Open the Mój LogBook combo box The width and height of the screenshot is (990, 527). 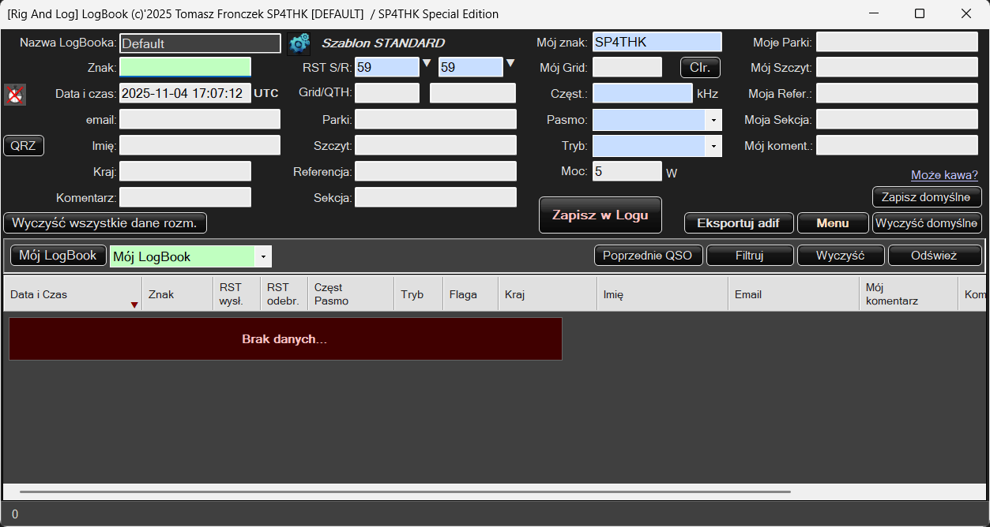coord(264,256)
